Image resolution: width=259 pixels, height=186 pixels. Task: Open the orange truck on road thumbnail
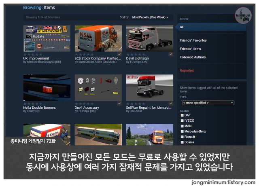150,135
